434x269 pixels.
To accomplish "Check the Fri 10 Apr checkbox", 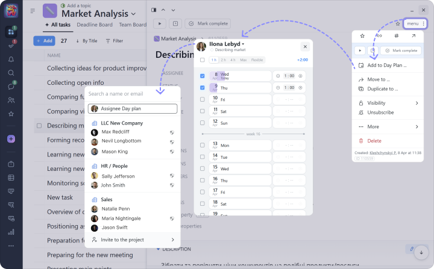I will [x=202, y=99].
